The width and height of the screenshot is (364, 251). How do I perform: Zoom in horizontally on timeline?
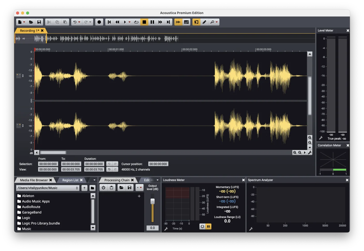[x=295, y=152]
